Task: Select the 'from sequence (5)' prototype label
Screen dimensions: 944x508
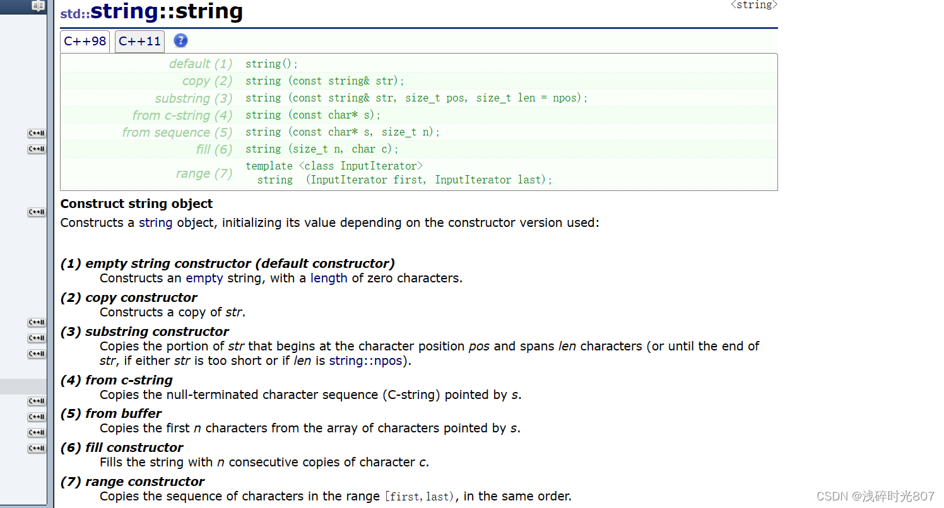Action: pyautogui.click(x=177, y=132)
